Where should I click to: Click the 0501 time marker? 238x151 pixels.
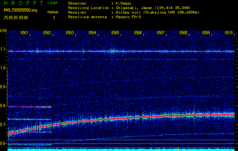click(25, 33)
